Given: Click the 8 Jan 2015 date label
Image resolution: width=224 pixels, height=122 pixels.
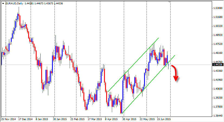Looking at the screenshot, I should (42, 119).
